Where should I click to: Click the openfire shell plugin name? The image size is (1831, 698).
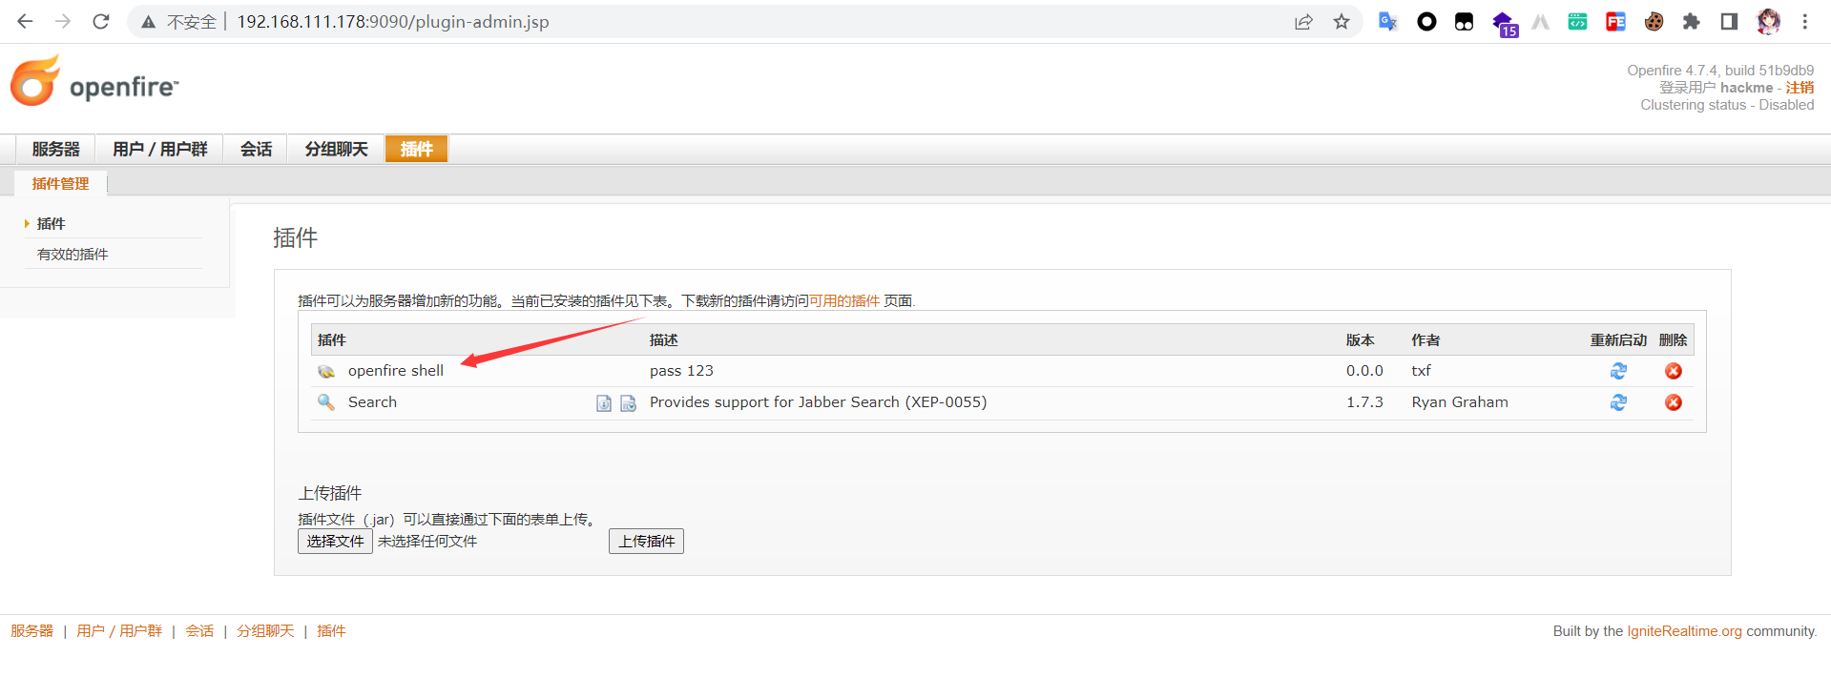(x=396, y=371)
